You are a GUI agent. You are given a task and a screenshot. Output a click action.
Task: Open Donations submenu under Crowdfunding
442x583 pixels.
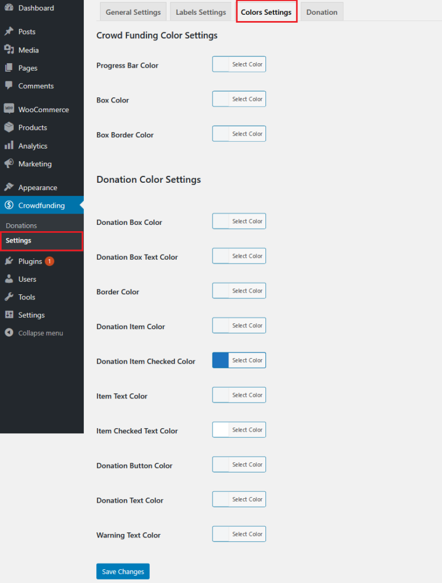pyautogui.click(x=21, y=225)
